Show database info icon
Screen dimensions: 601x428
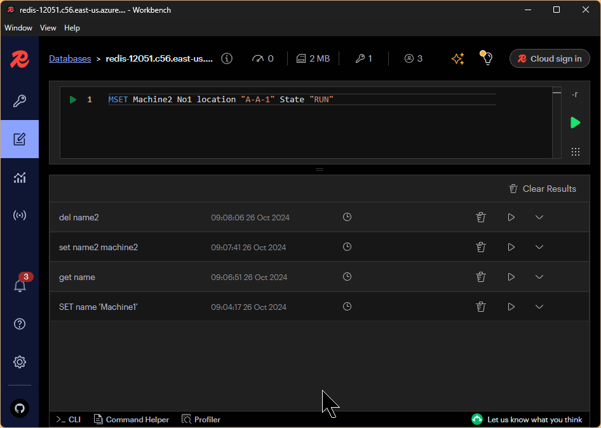227,58
